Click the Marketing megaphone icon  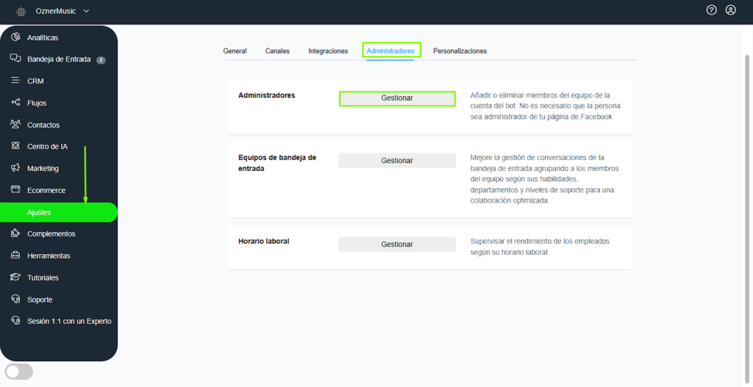[15, 168]
